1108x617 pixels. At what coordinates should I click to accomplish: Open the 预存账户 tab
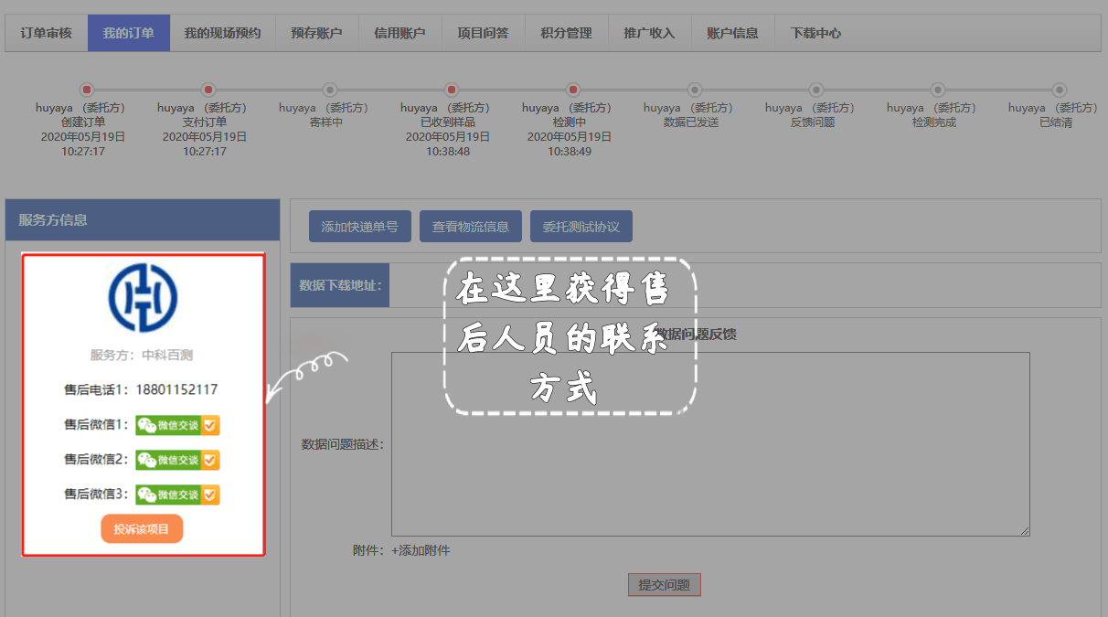coord(317,33)
